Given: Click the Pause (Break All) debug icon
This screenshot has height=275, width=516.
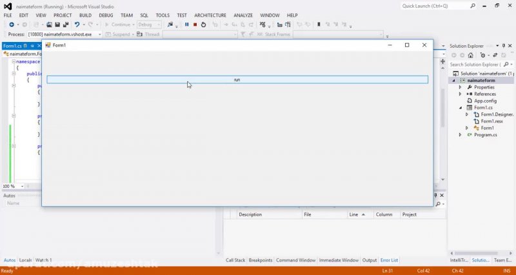Looking at the screenshot, I should tap(187, 25).
